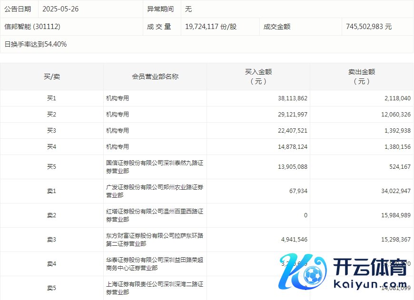Click the 卖出金额（元） column header
This screenshot has height=300, width=414.
tap(362, 77)
